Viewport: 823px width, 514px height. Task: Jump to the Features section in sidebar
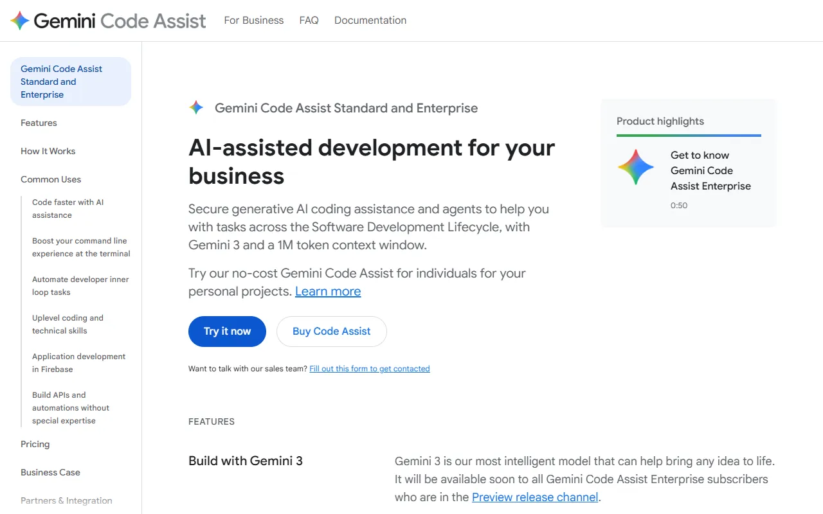click(39, 123)
